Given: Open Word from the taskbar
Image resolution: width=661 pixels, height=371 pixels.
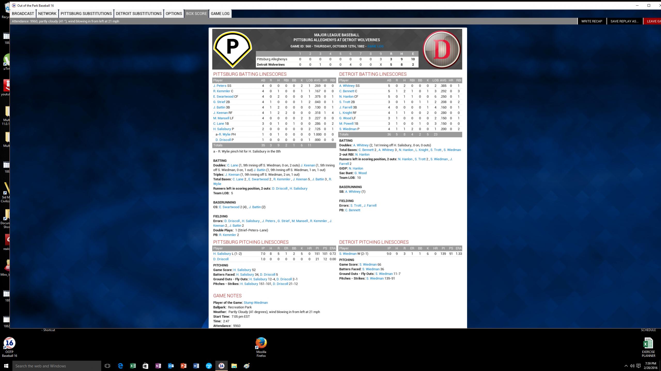Looking at the screenshot, I should pyautogui.click(x=196, y=366).
